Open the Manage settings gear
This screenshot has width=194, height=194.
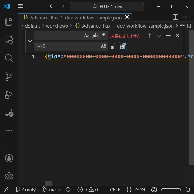pos(9,176)
